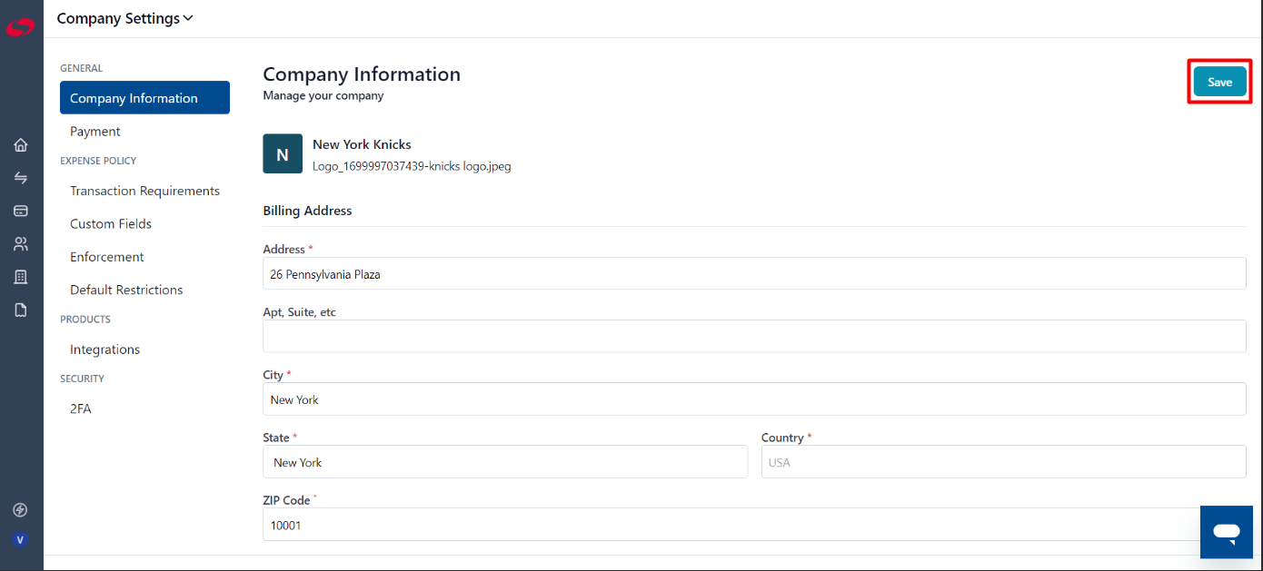Click the Save button

(x=1219, y=82)
